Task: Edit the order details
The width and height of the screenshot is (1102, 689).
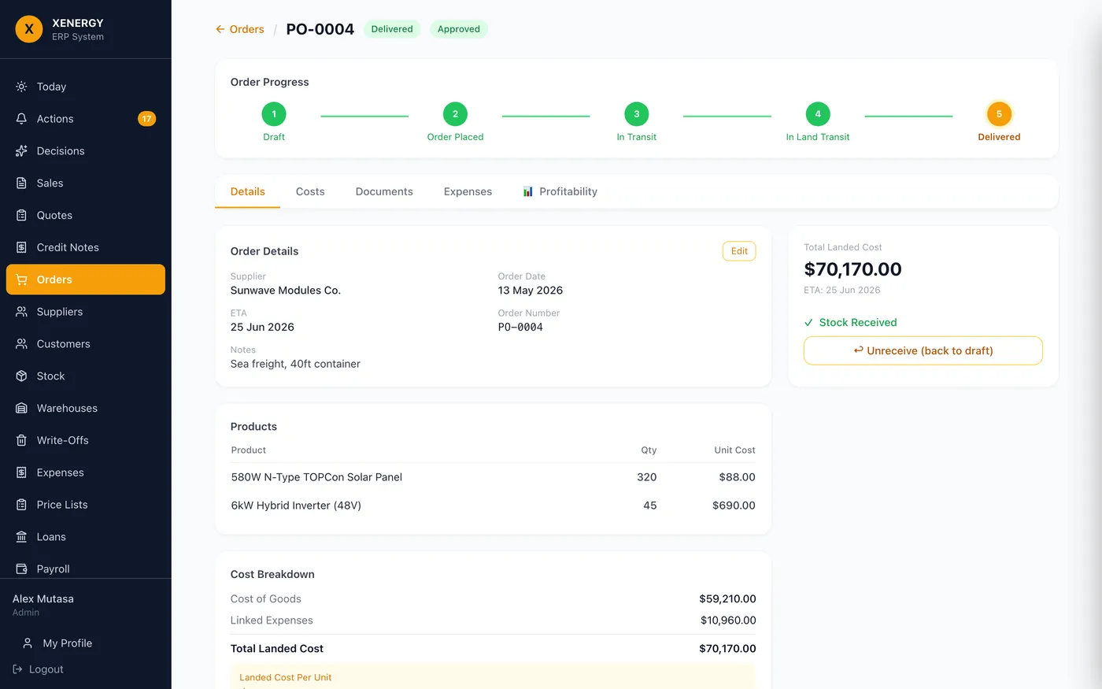Action: (x=739, y=251)
